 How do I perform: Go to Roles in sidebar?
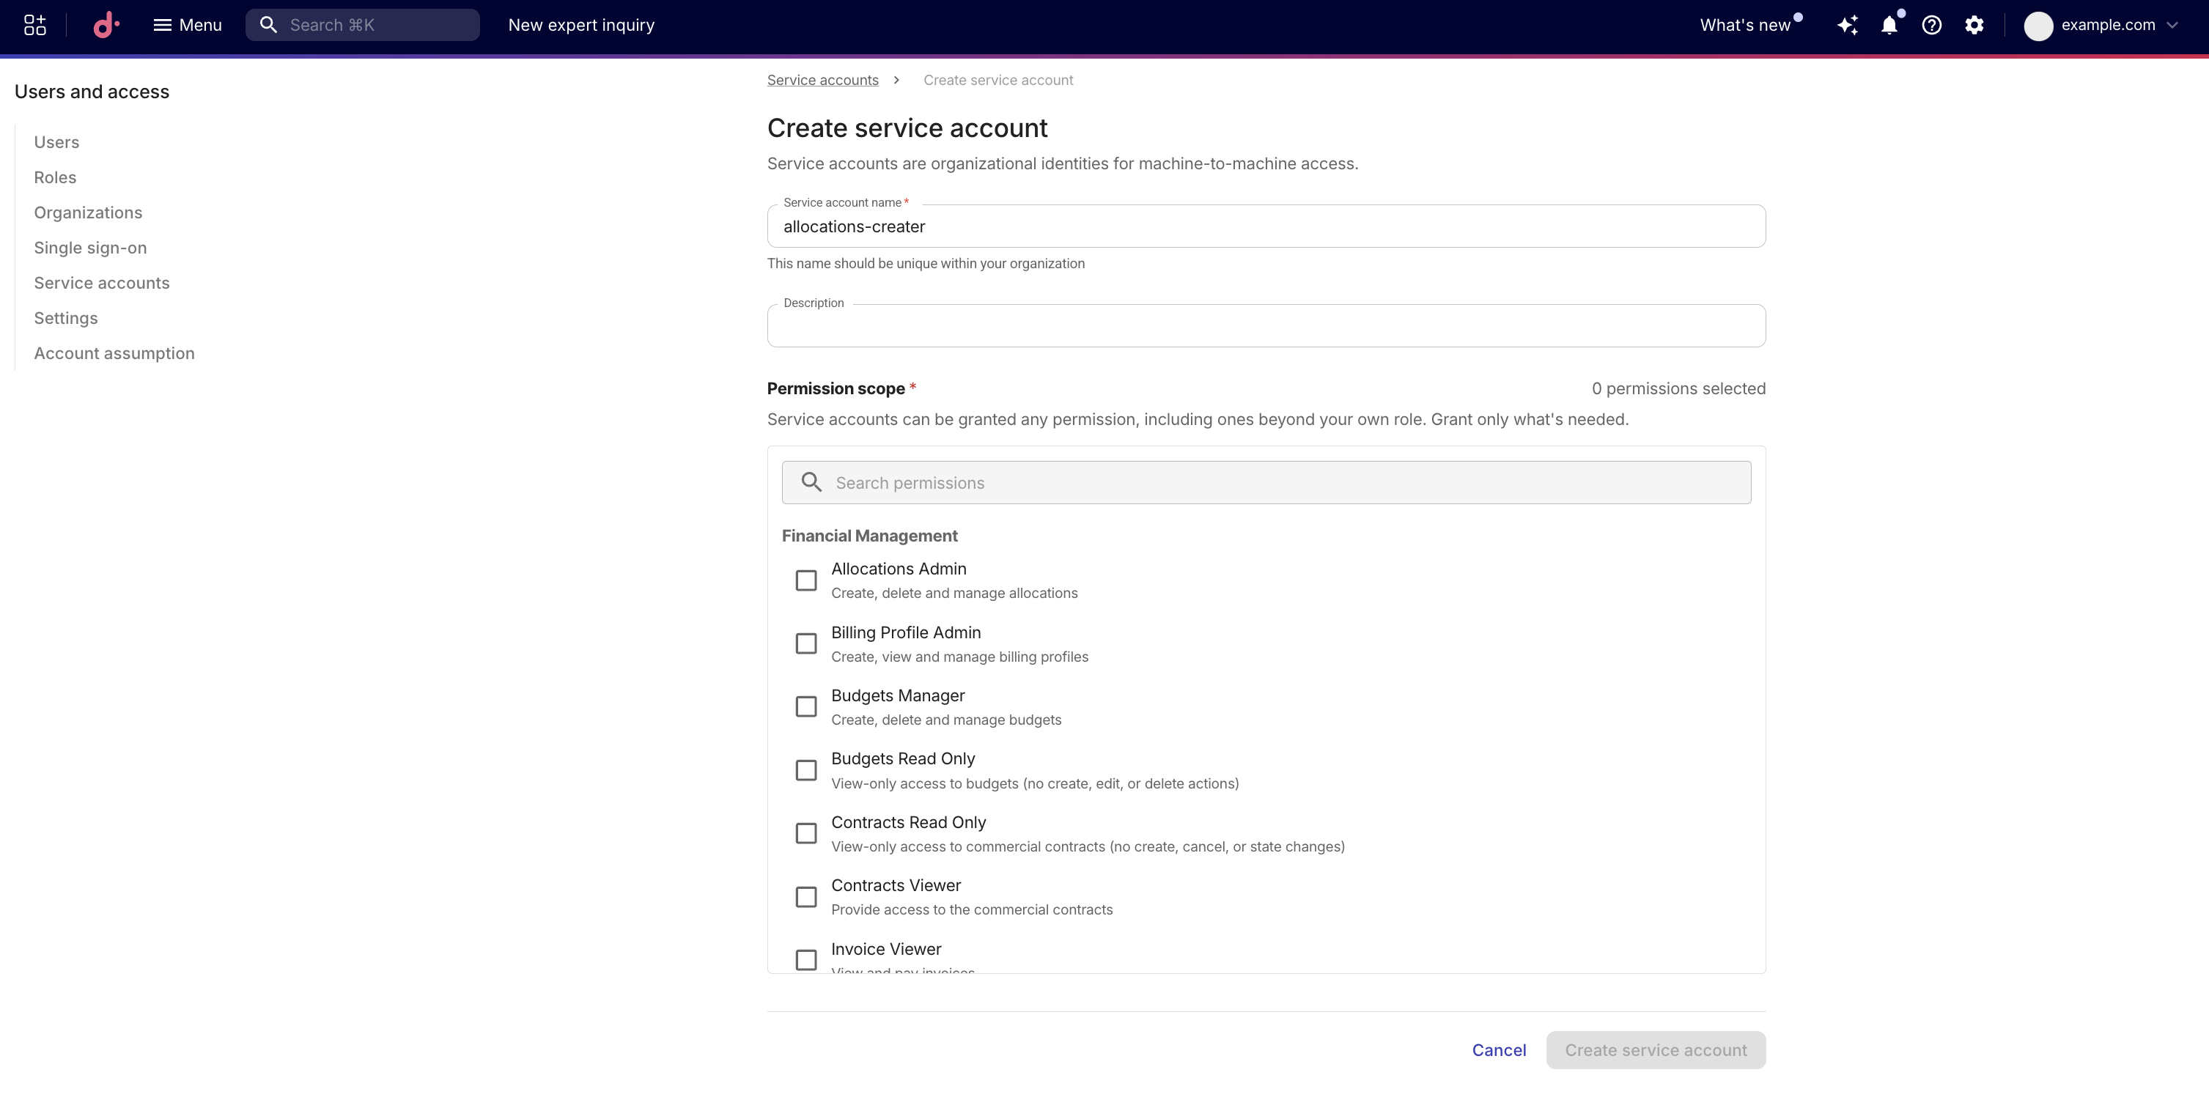55,177
